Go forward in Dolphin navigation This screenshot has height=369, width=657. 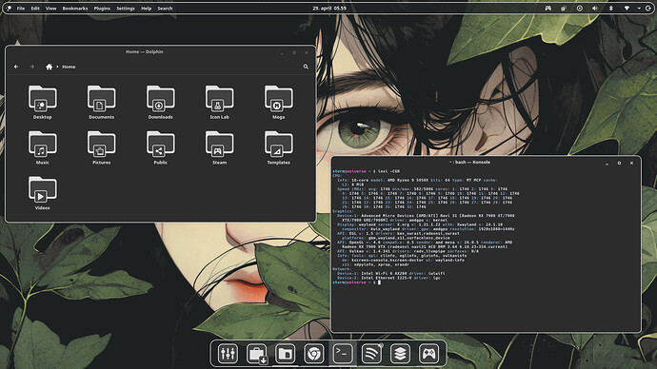point(31,67)
